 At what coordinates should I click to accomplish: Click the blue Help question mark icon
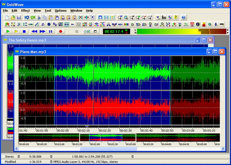pos(183,17)
